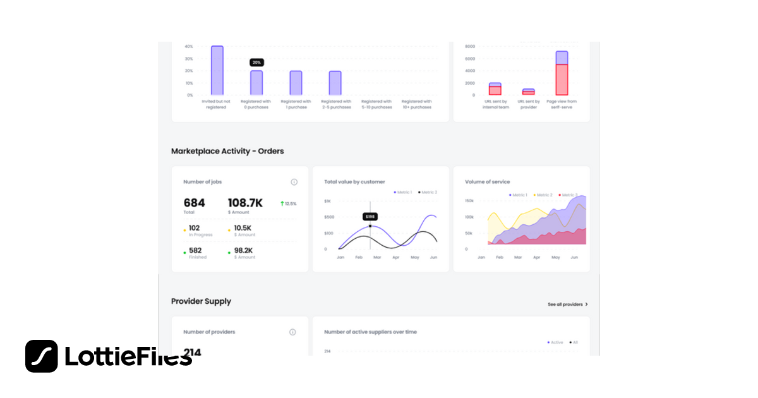Click the Invited but not registered bar
The height and width of the screenshot is (398, 758).
coord(217,70)
